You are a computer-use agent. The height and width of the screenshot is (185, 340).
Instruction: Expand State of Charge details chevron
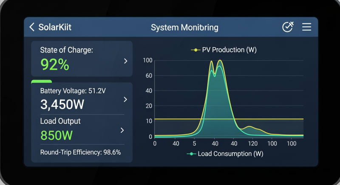(x=125, y=61)
